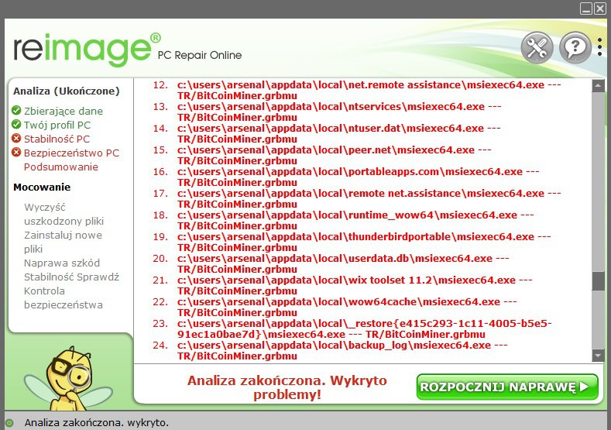Viewport: 611px width, 430px height.
Task: Click the Analiza zakończona. Wykryto problemy! message
Action: (x=287, y=387)
